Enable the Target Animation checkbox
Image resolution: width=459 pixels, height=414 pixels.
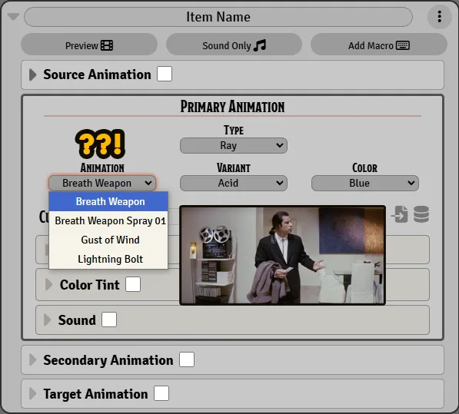161,393
